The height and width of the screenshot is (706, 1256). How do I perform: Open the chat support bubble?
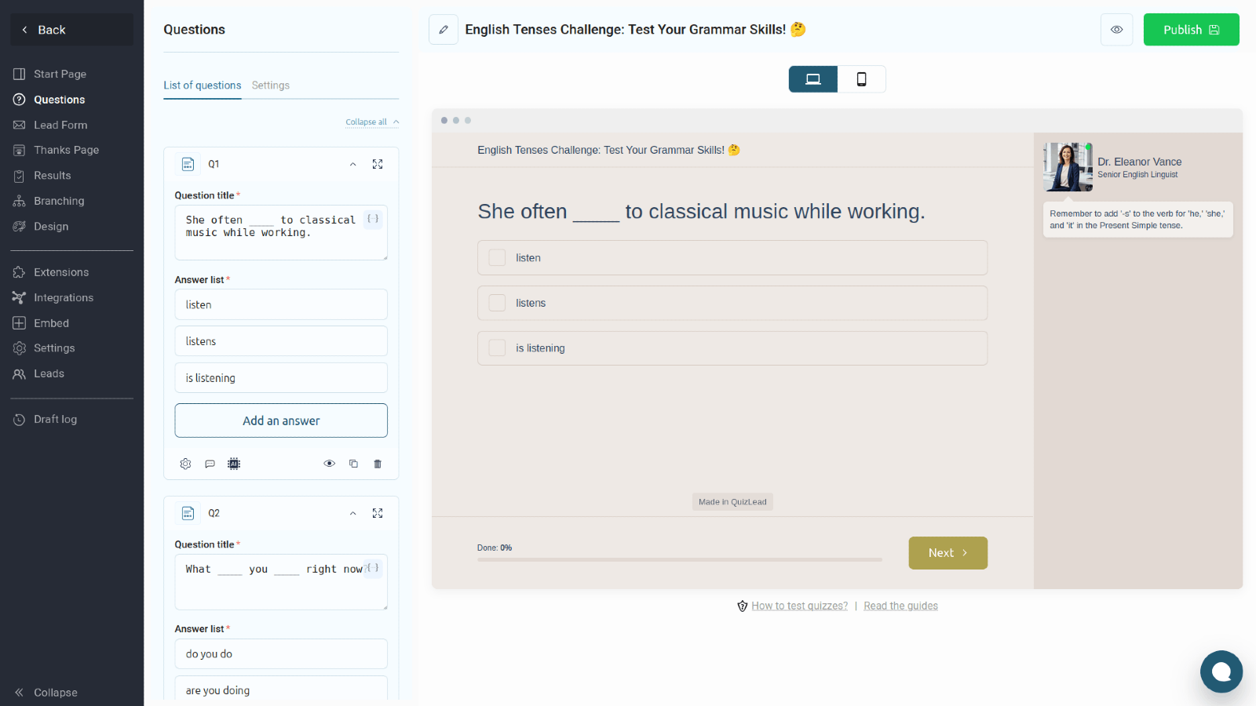point(1221,671)
